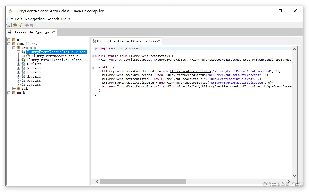Click the Open File toolbar icon
This screenshot has height=192, width=309.
tap(9, 25)
